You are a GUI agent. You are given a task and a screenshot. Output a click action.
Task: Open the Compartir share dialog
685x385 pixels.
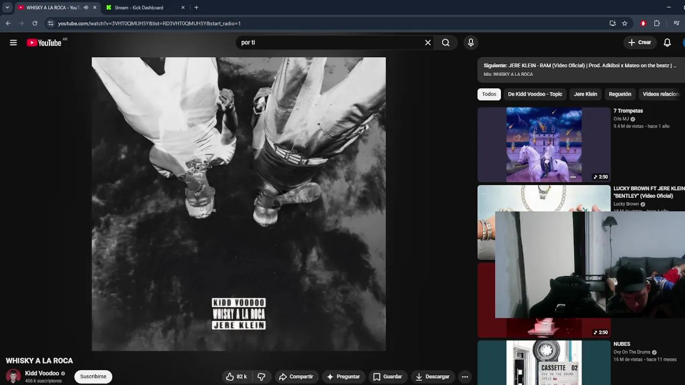pos(296,377)
